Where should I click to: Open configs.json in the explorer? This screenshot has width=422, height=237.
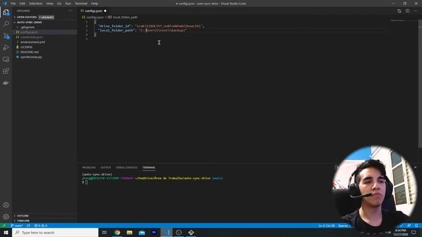(29, 32)
